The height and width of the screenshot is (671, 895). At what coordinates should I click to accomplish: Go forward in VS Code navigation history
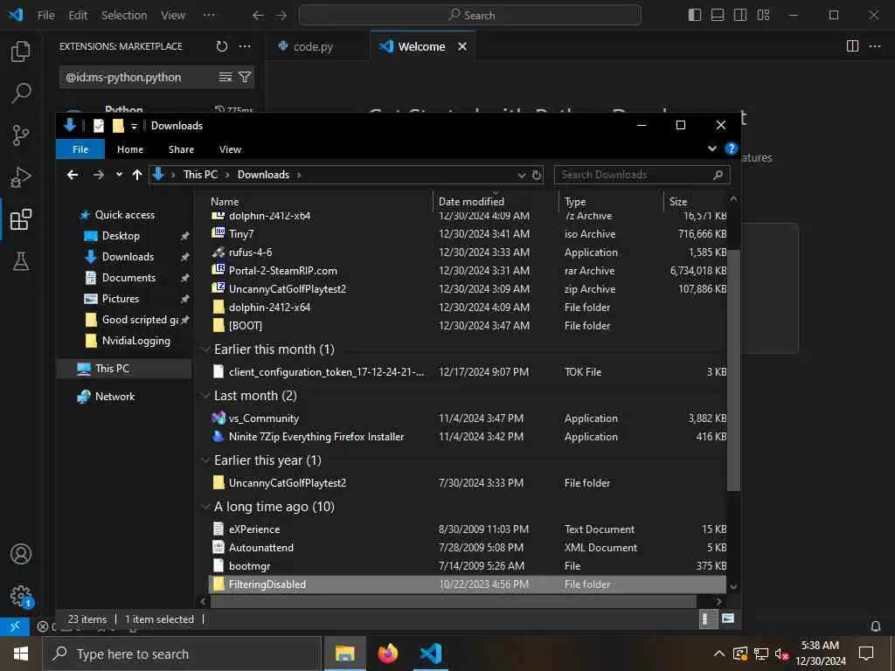pos(281,16)
